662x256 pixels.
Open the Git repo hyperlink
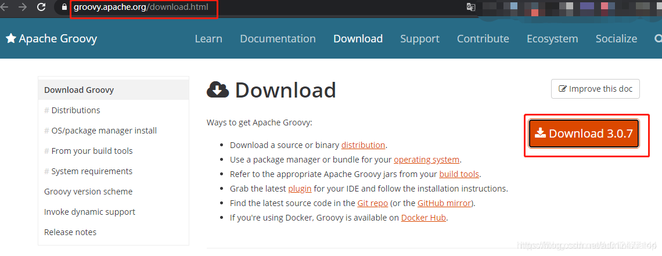tap(372, 203)
